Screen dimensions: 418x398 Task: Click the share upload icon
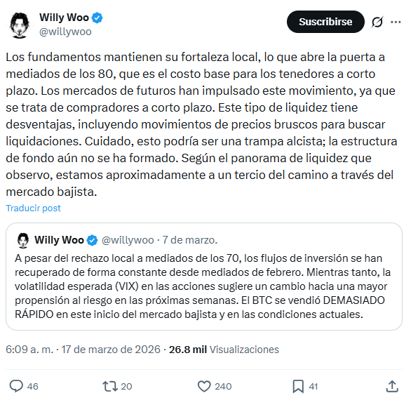point(392,386)
